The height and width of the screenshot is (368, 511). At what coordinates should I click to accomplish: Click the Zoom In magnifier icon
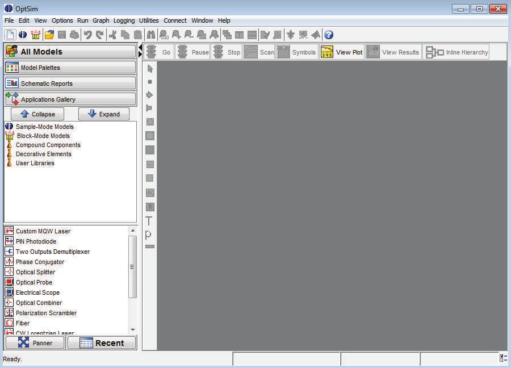pos(177,35)
